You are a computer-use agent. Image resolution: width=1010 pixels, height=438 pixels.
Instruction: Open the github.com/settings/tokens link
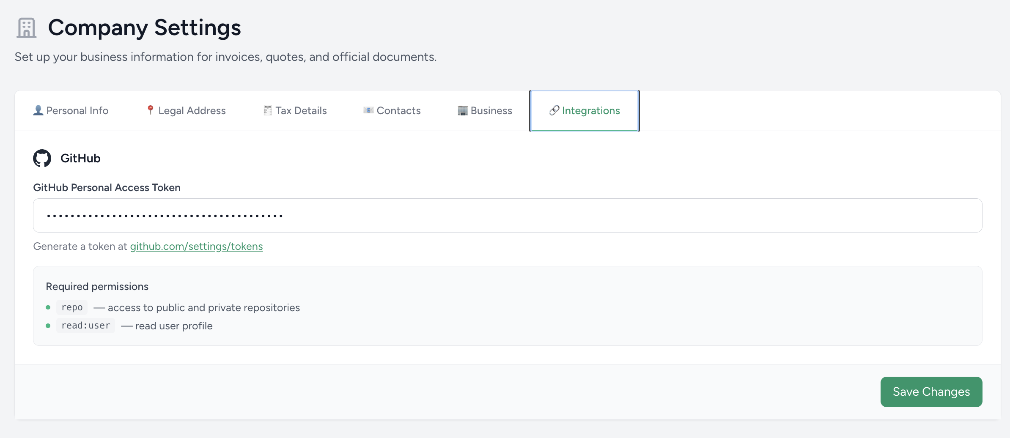[197, 246]
